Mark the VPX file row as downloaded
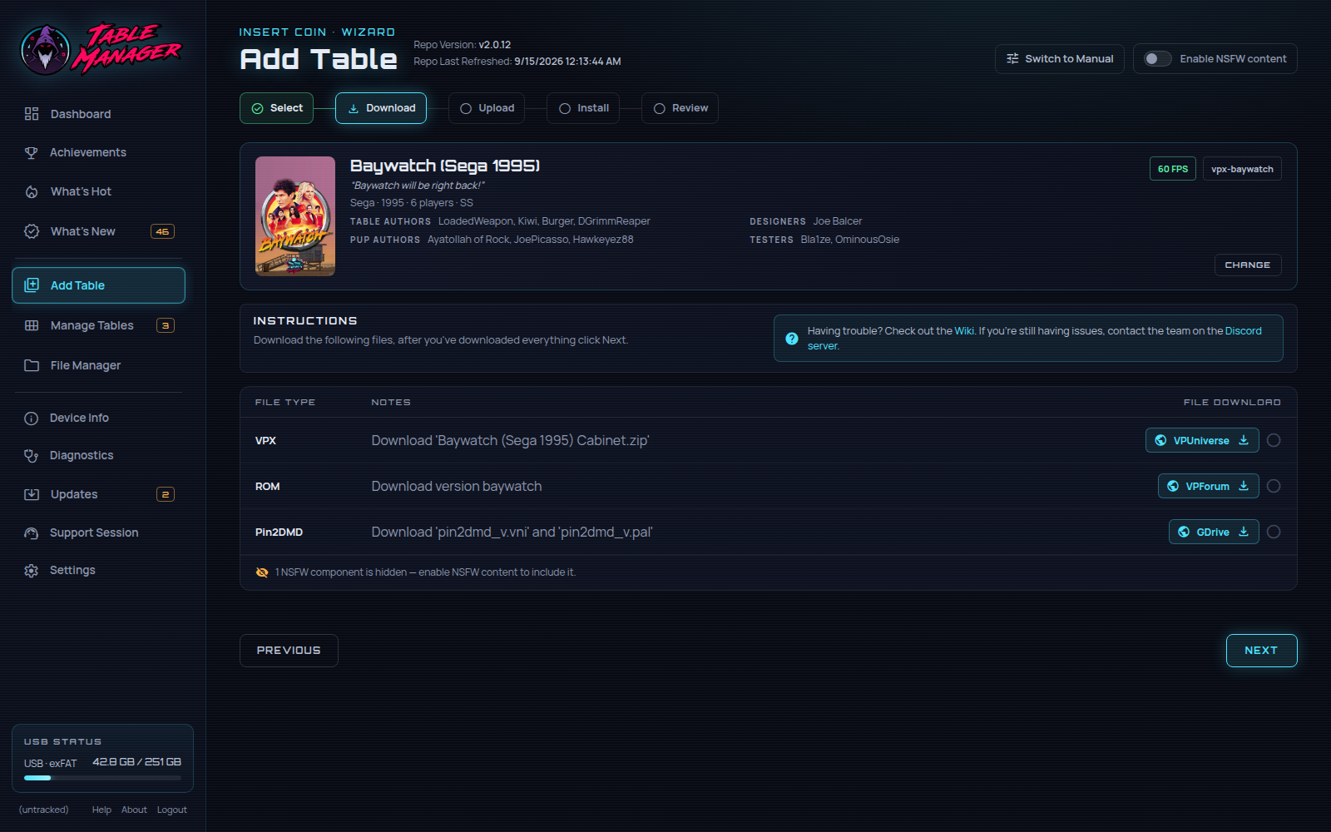 (1274, 440)
